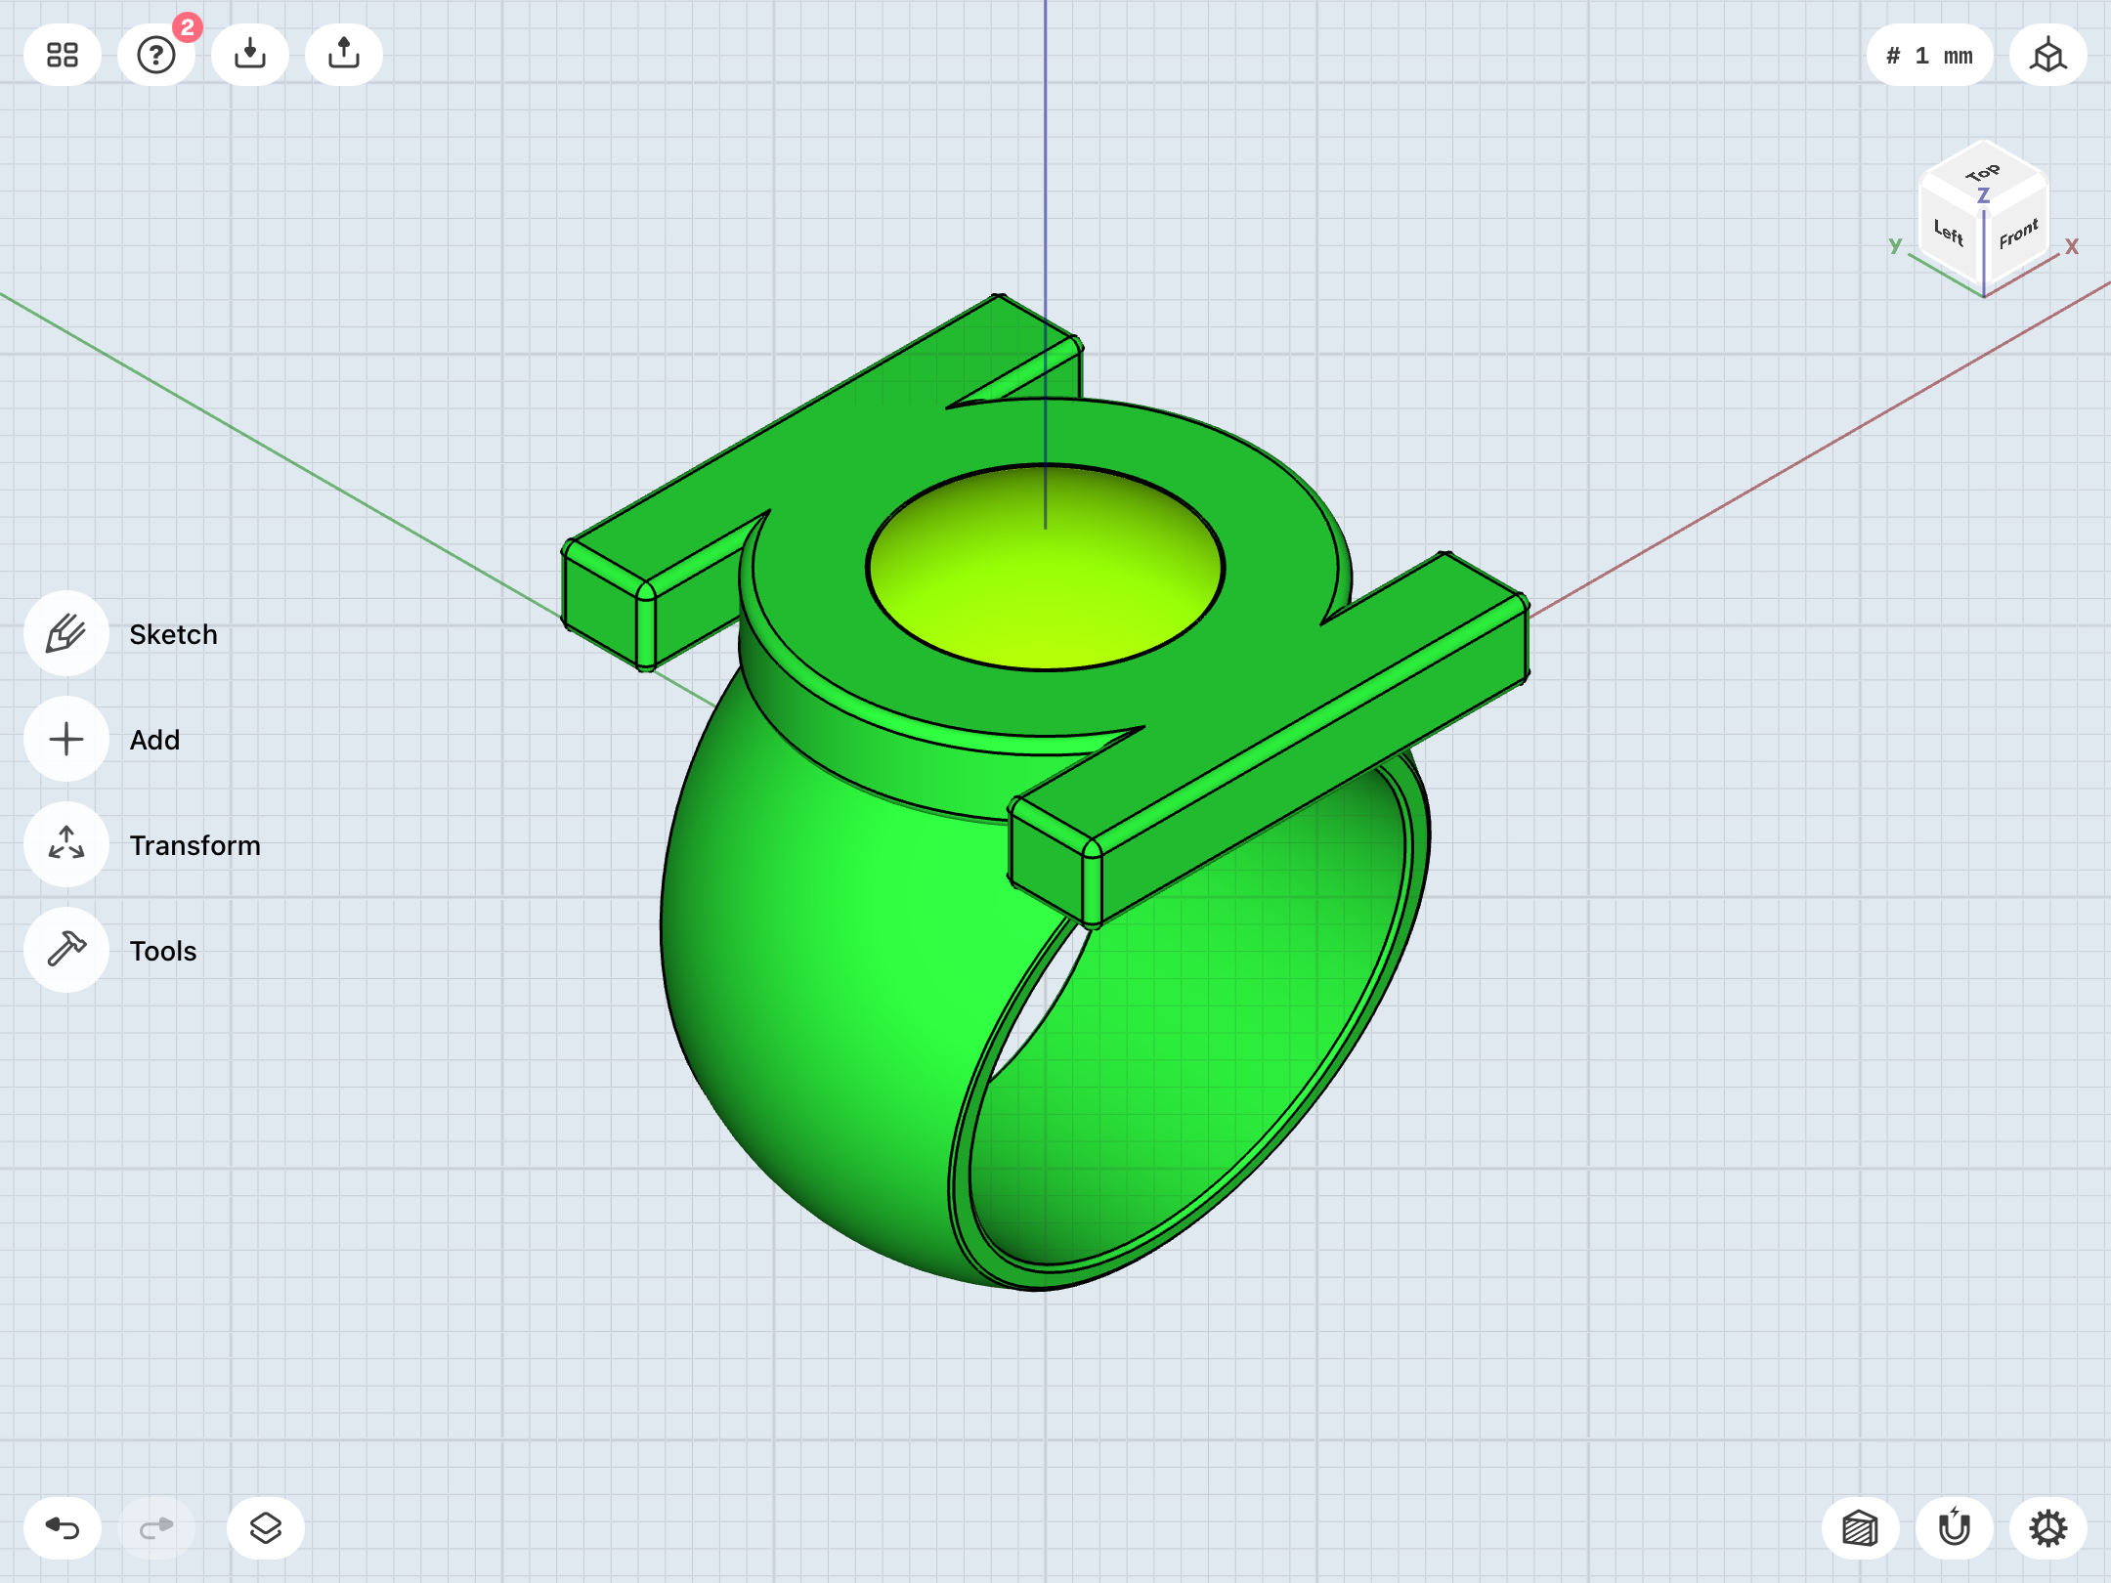Open the help button with badge

pos(156,55)
